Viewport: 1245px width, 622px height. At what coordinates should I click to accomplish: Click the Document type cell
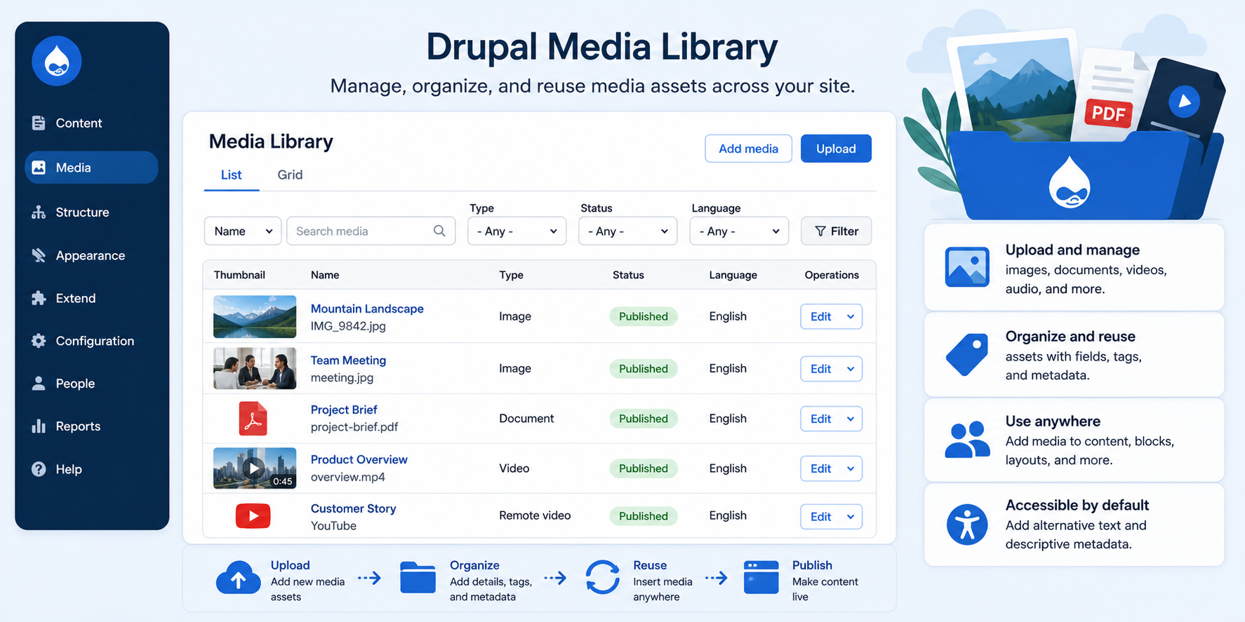[x=526, y=419]
